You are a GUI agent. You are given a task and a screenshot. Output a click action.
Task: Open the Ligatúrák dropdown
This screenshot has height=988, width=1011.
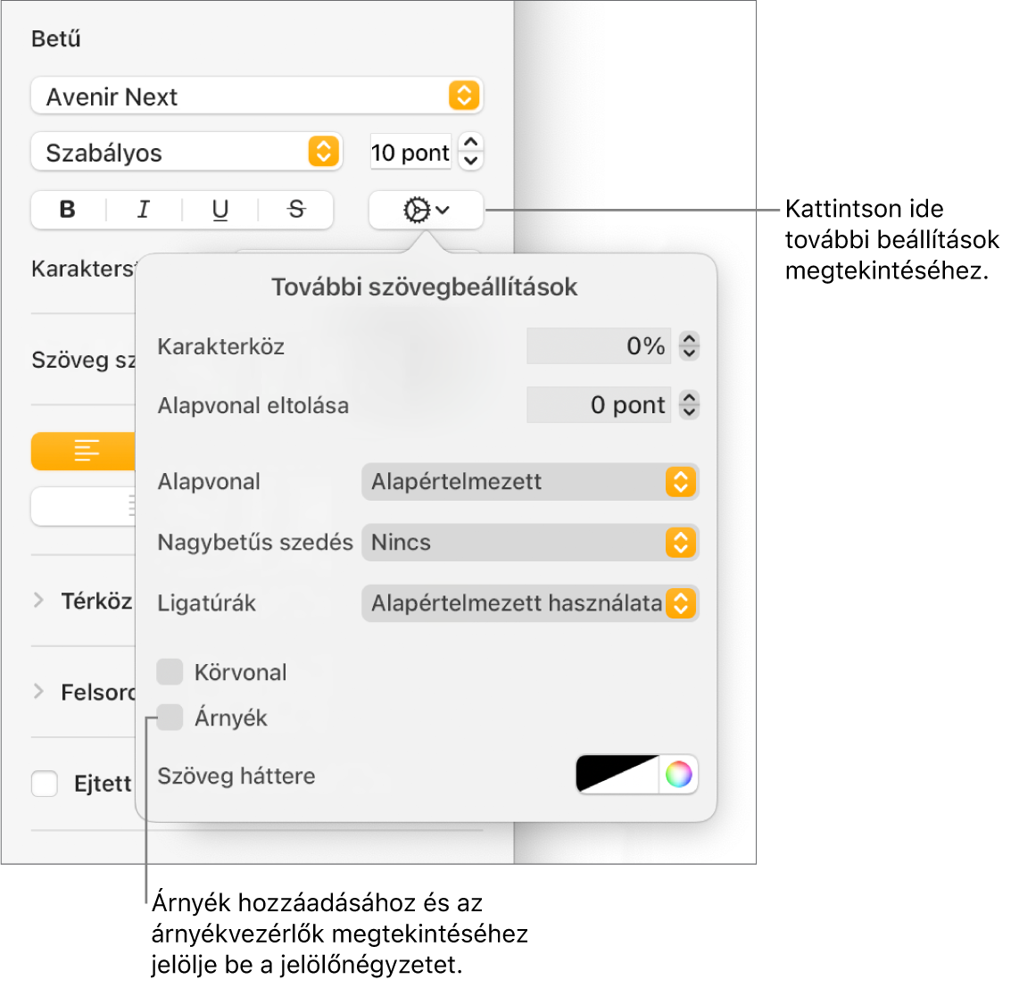point(530,603)
